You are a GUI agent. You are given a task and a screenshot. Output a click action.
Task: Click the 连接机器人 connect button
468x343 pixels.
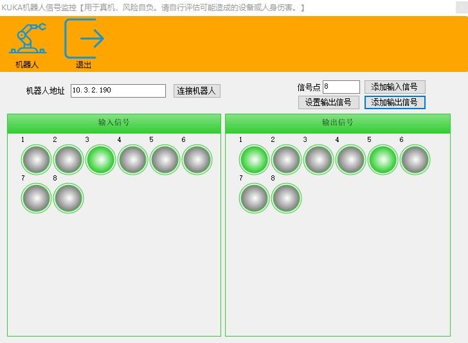coord(197,91)
